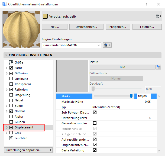Image resolution: width=165 pixels, height=156 pixels.
Task: Enable the Glühen channel
Action: pyautogui.click(x=11, y=122)
